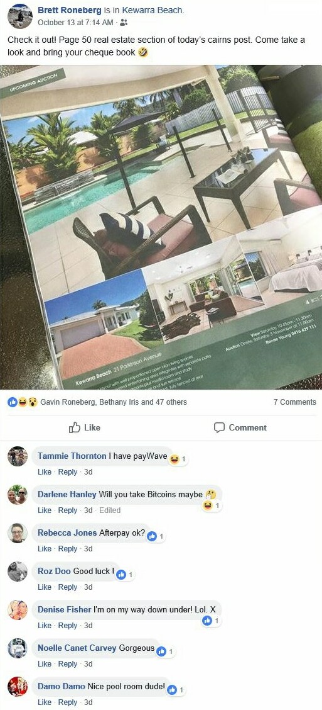View Edited history on Darlene's comment
Image resolution: width=322 pixels, height=710 pixels.
[110, 510]
